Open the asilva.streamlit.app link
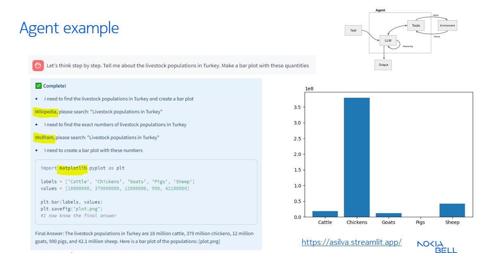The image size is (478, 253). coord(351,242)
